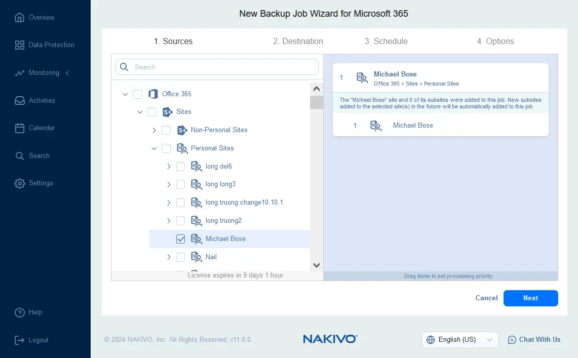Check the Non-Personal Sites checkbox

click(166, 130)
